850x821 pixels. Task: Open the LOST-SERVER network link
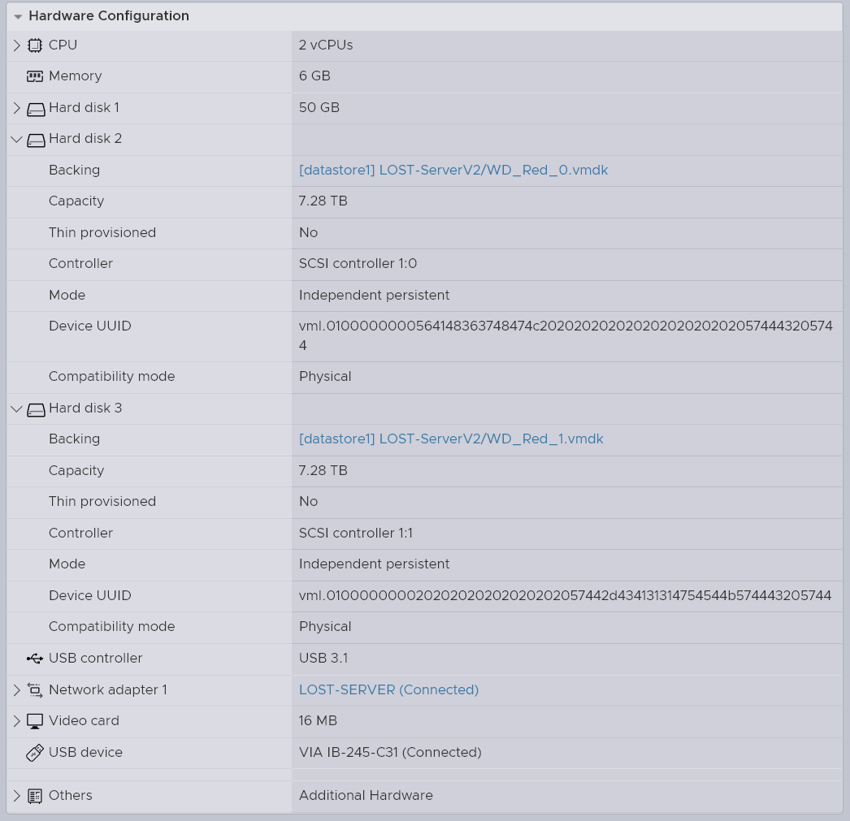coord(388,689)
